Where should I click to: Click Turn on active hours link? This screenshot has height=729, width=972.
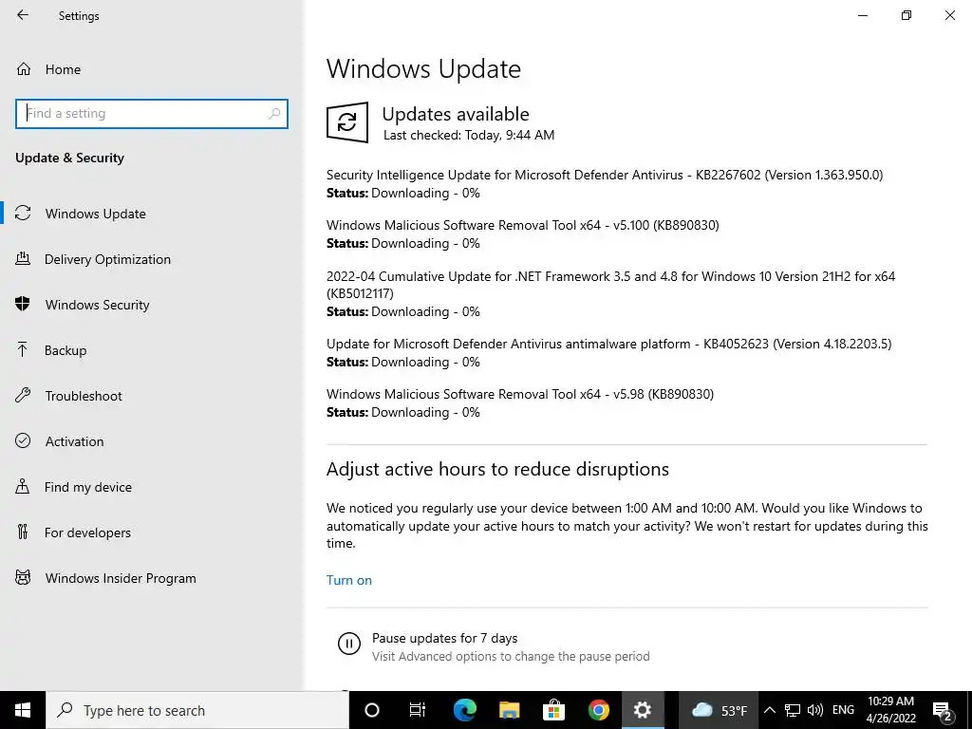pyautogui.click(x=349, y=580)
